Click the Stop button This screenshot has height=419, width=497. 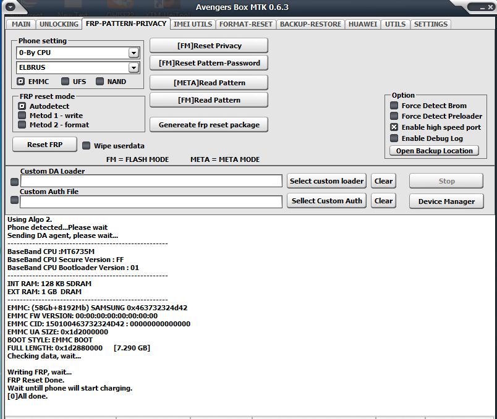(446, 181)
